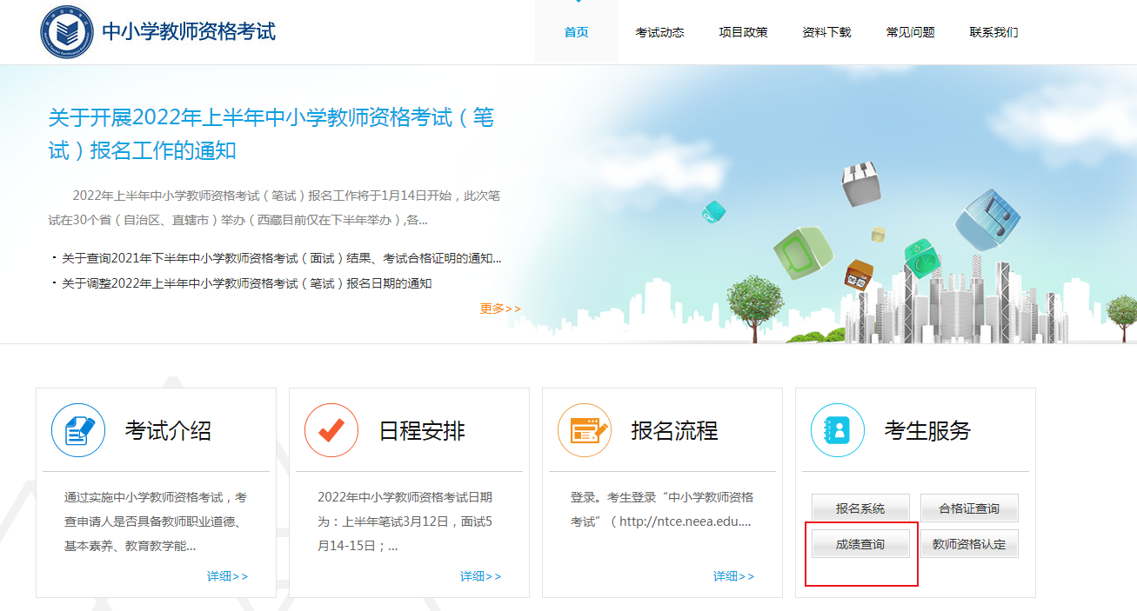The width and height of the screenshot is (1137, 611).
Task: Open the 调整笔试报名日期 notice link
Action: coord(246,283)
